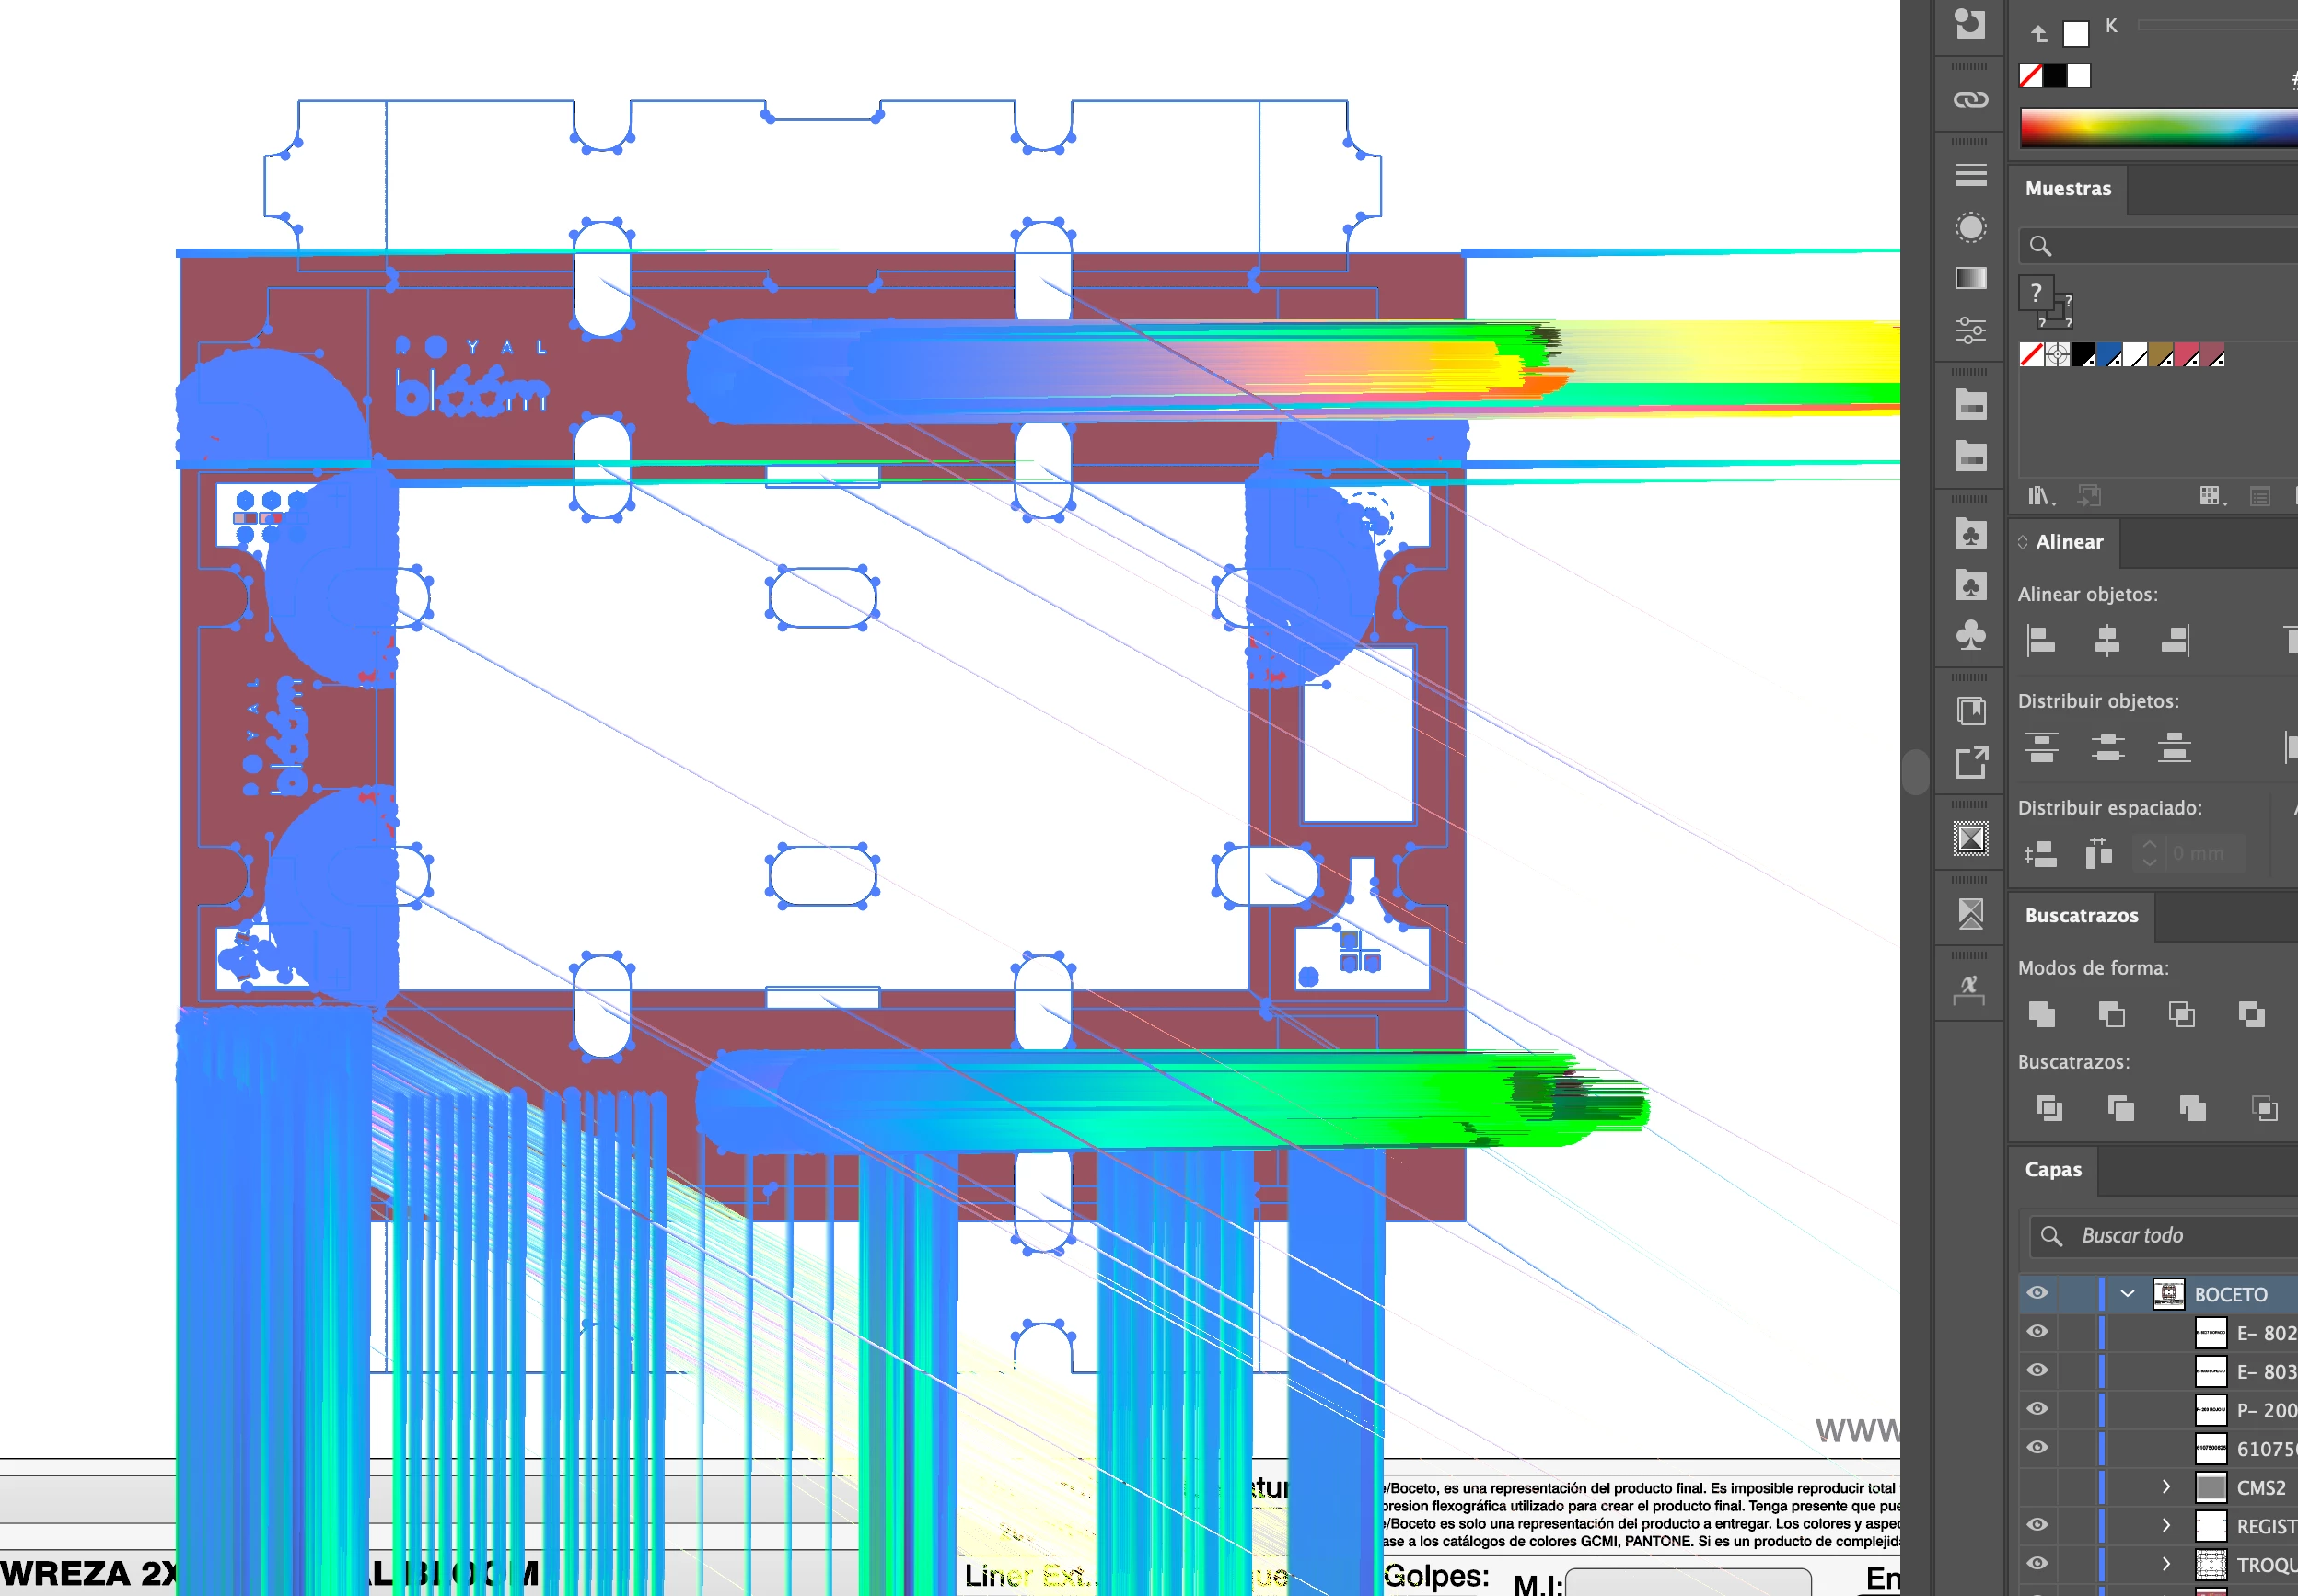Hide the BOCETO layer
Image resolution: width=2298 pixels, height=1596 pixels.
click(x=2037, y=1293)
